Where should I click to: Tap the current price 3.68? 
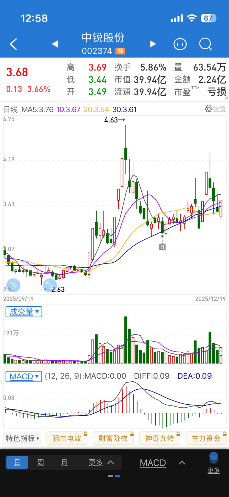click(17, 72)
